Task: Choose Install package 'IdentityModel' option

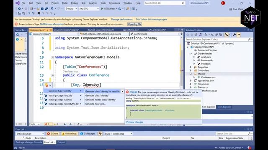Action: pos(63,104)
